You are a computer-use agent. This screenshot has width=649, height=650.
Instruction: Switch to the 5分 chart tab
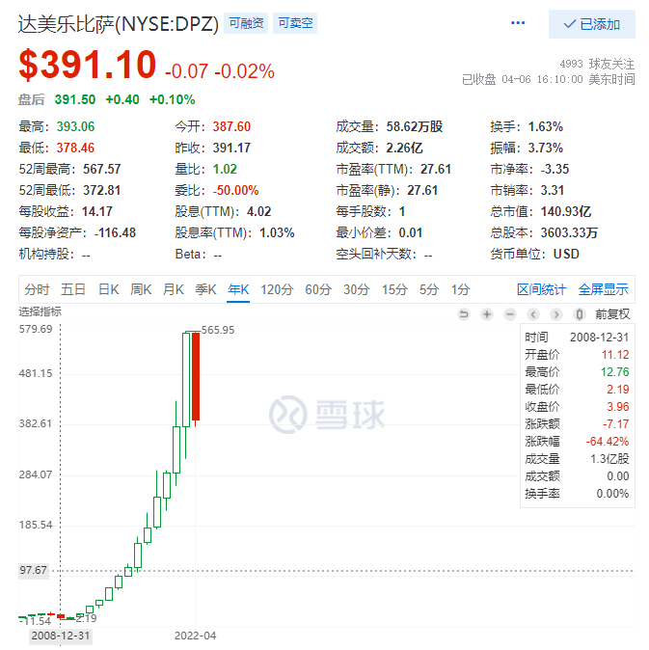[429, 289]
